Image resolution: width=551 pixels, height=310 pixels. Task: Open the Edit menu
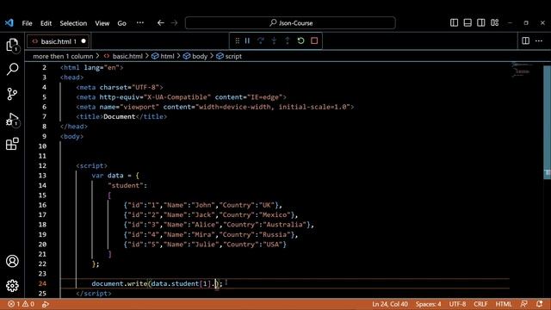[46, 23]
